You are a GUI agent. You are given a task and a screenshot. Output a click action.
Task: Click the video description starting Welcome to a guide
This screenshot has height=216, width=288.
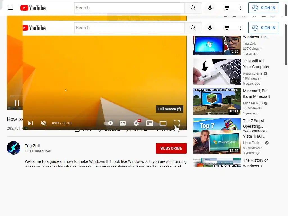tap(106, 164)
